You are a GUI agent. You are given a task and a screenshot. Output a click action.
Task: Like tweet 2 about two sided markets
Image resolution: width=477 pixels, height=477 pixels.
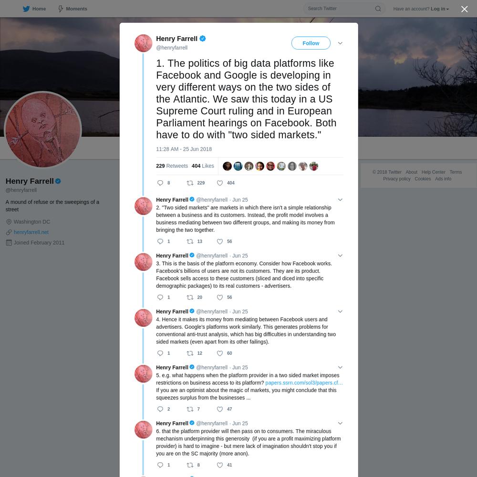tap(219, 241)
